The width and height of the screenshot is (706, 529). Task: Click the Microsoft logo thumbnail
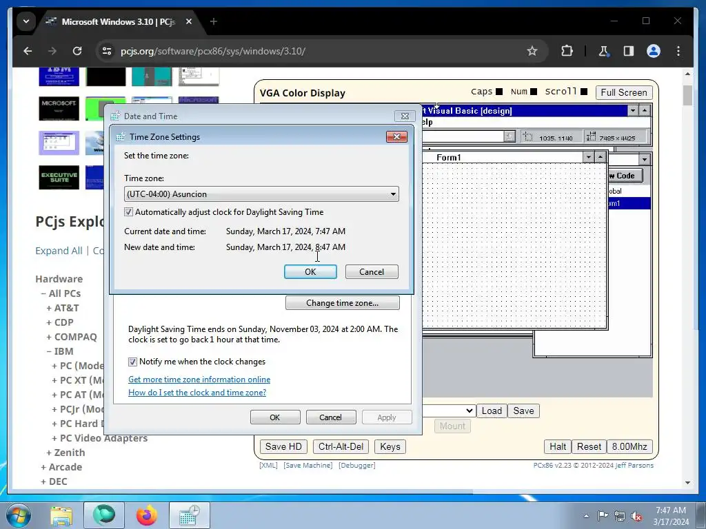(x=59, y=108)
